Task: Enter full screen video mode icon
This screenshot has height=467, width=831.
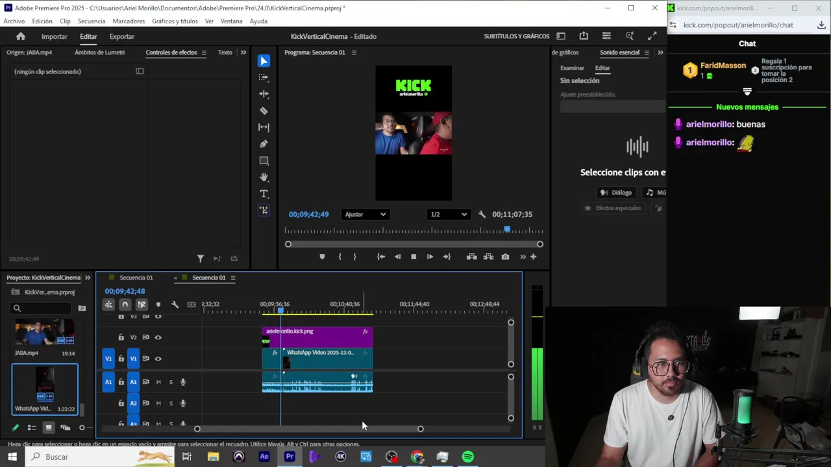Action: pyautogui.click(x=652, y=36)
